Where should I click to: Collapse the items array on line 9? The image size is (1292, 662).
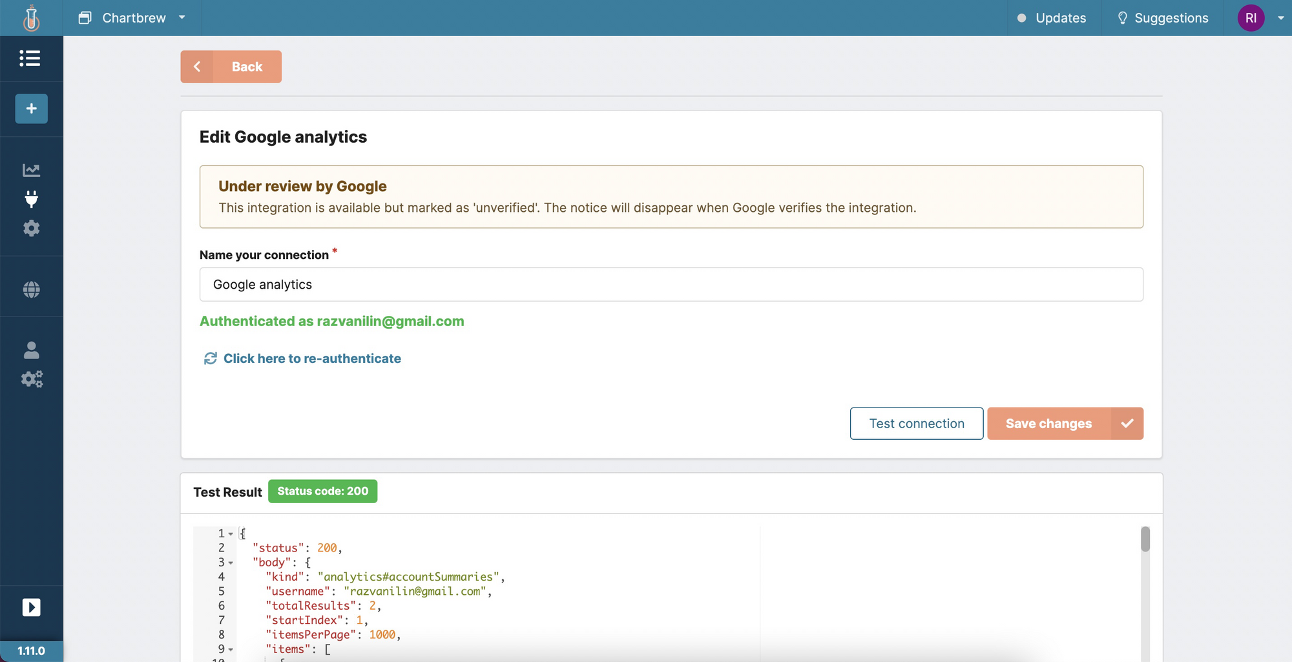231,649
